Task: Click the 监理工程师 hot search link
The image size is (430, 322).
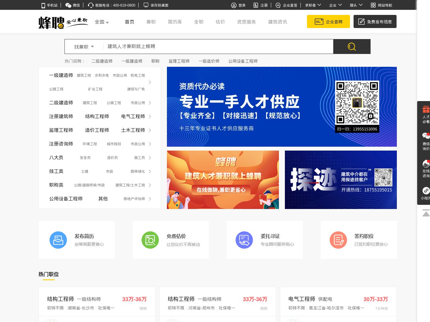Action: click(x=179, y=61)
